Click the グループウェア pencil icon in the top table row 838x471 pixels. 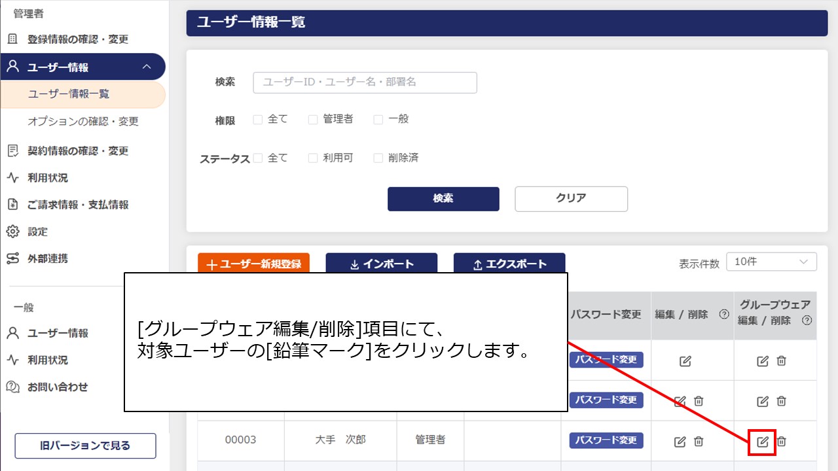click(x=762, y=361)
